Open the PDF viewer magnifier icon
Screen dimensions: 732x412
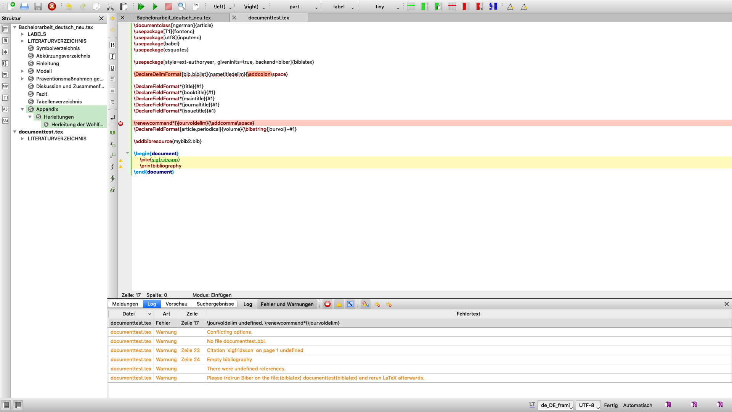(x=182, y=6)
